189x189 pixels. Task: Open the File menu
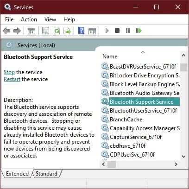9,19
